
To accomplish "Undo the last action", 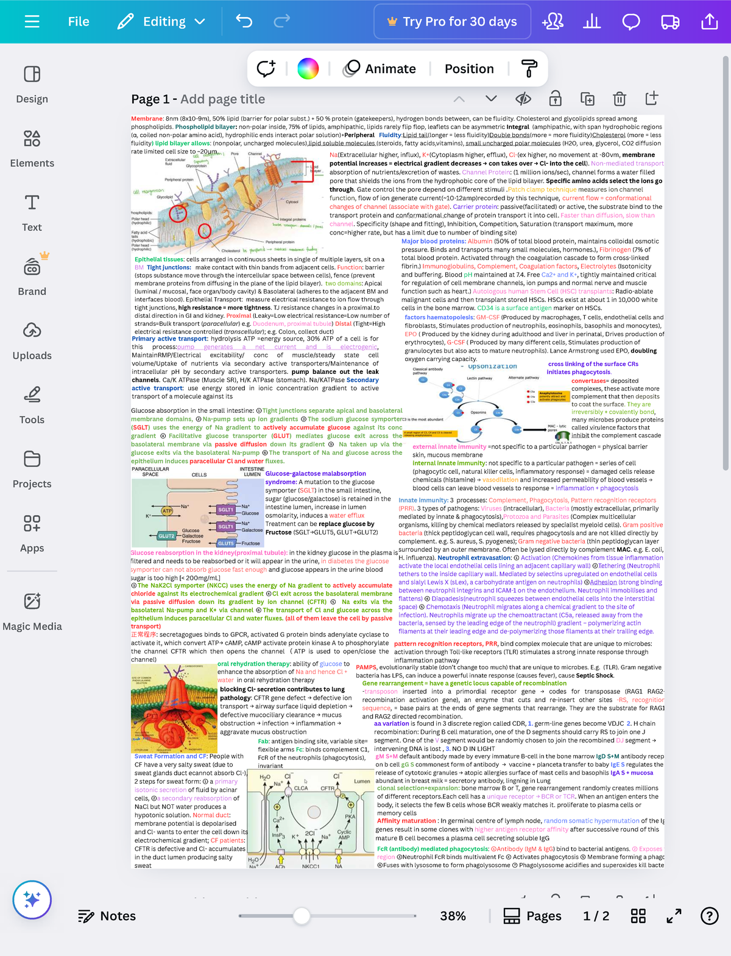I will click(x=244, y=22).
